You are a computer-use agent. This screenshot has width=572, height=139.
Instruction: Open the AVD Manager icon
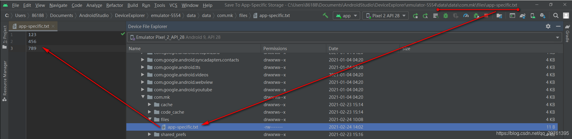tap(533, 16)
